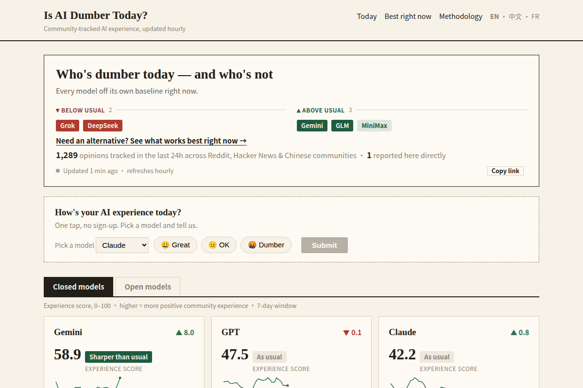
Task: Click the Claude card title
Action: [x=402, y=332]
